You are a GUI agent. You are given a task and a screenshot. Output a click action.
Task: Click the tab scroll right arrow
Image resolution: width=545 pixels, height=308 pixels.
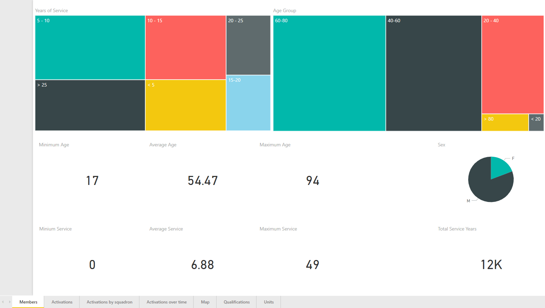pos(10,302)
